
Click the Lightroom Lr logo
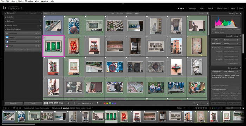(5, 8)
